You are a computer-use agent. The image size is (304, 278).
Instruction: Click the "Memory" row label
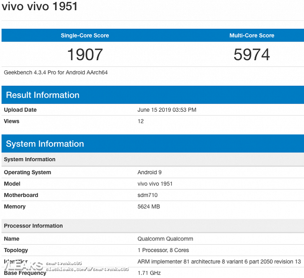[x=15, y=207]
